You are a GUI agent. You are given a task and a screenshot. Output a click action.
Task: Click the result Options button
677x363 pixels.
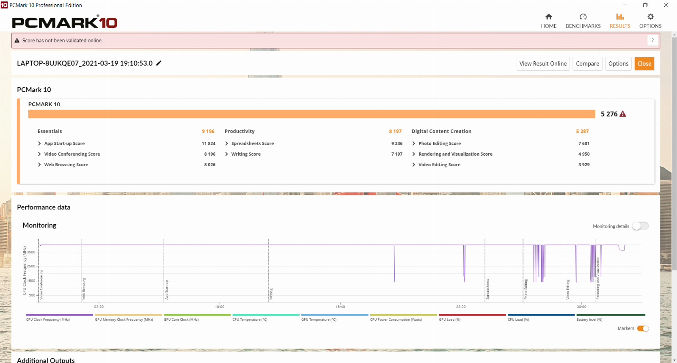click(618, 63)
